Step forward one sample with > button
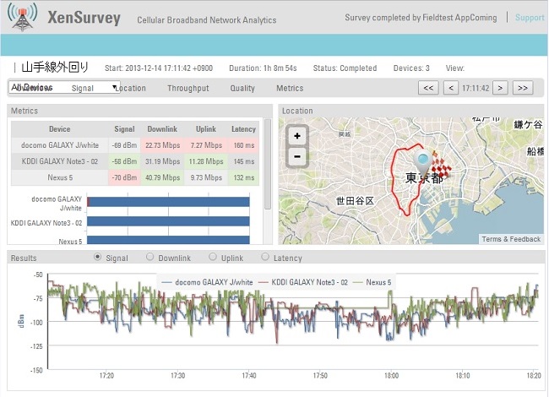The height and width of the screenshot is (397, 549). (x=500, y=88)
